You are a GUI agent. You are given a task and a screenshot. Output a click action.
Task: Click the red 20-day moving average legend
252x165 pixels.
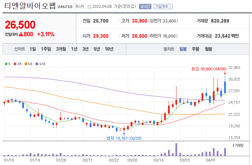[x=18, y=64]
